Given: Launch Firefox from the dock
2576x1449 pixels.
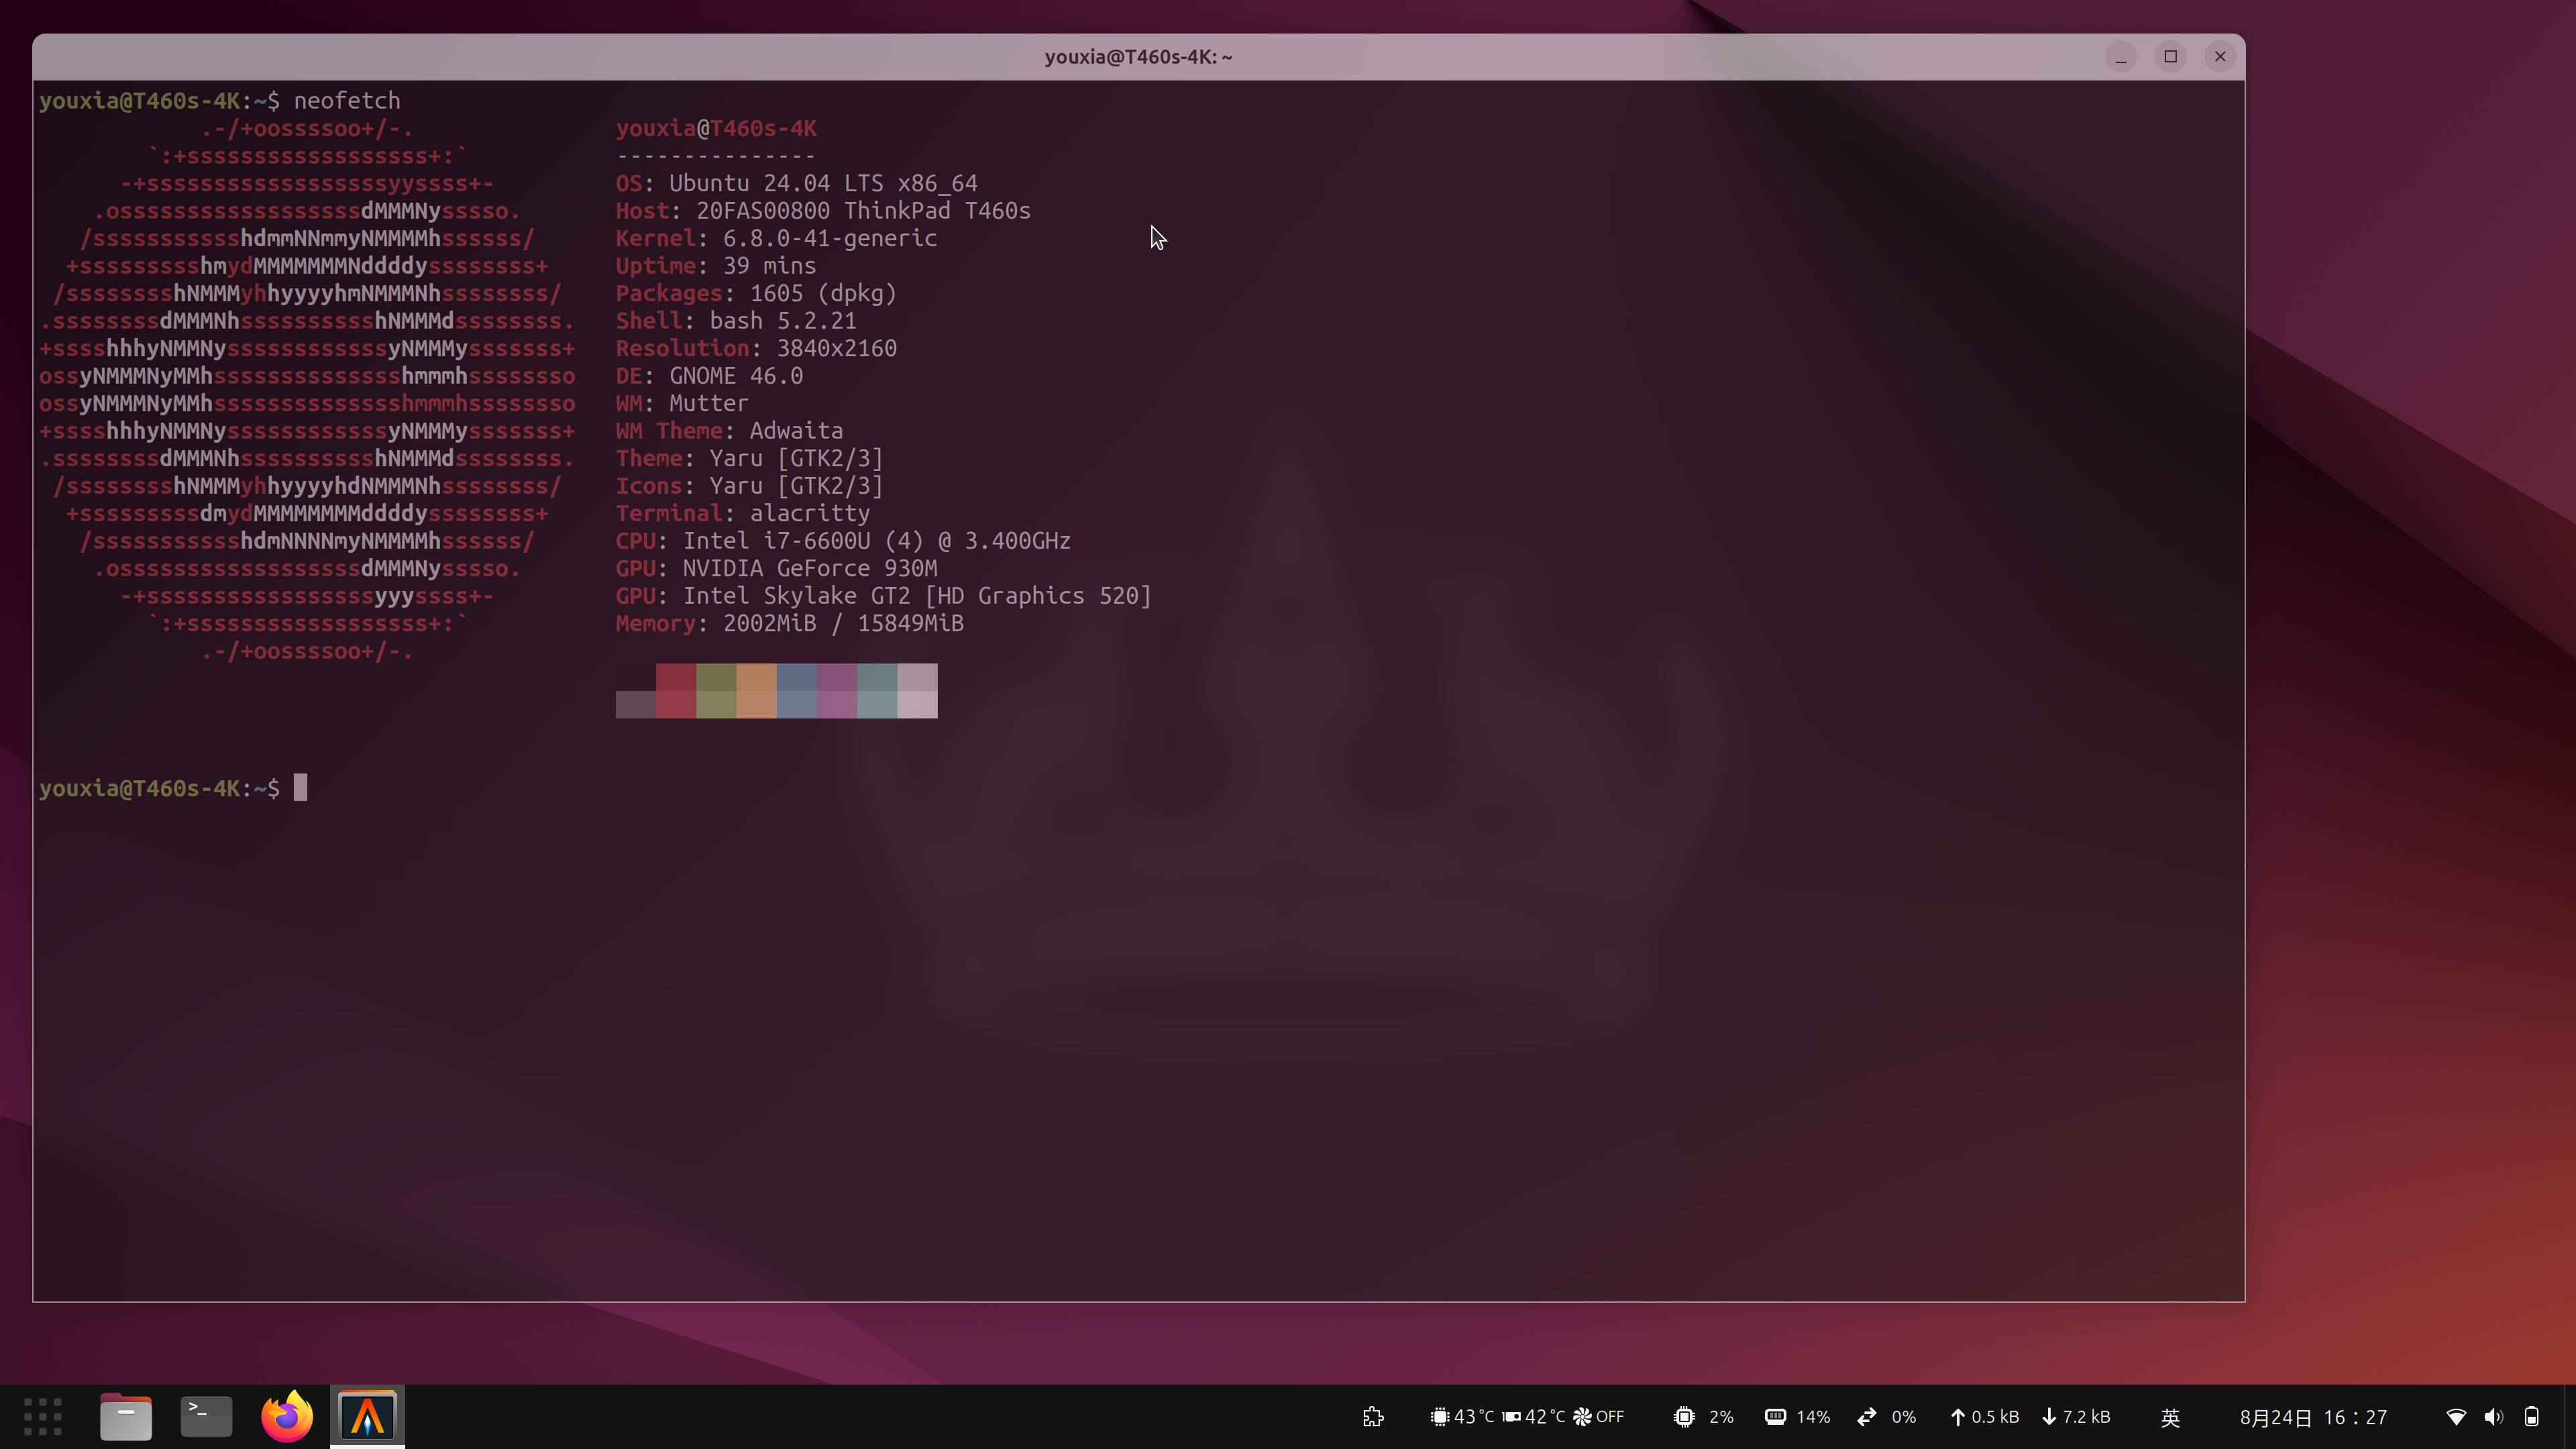Looking at the screenshot, I should coord(287,1416).
